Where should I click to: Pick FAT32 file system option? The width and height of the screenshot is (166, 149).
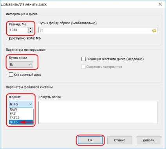point(21,118)
